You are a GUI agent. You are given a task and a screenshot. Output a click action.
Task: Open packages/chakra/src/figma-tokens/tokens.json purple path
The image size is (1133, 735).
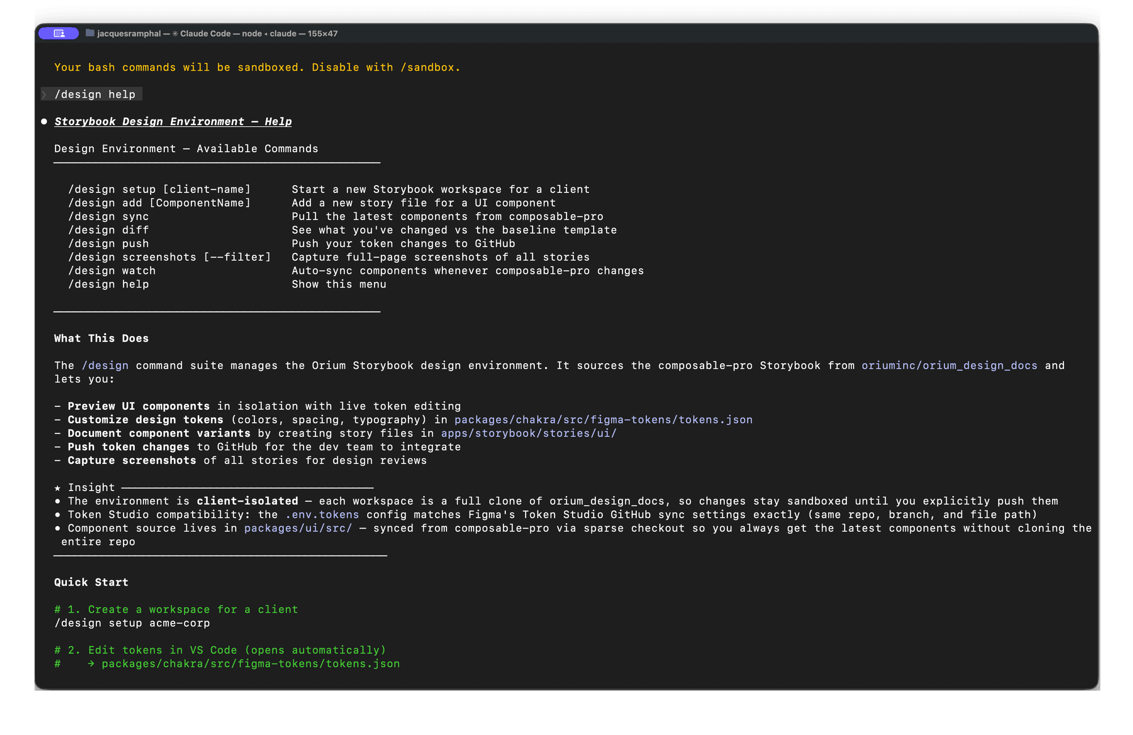coord(603,420)
